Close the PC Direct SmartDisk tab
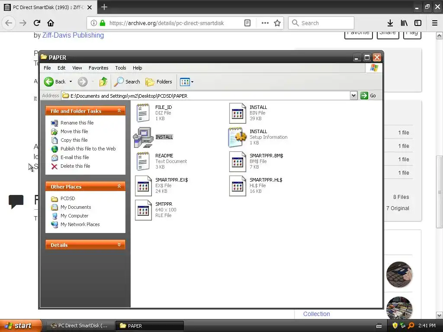This screenshot has width=443, height=332. coord(90,7)
